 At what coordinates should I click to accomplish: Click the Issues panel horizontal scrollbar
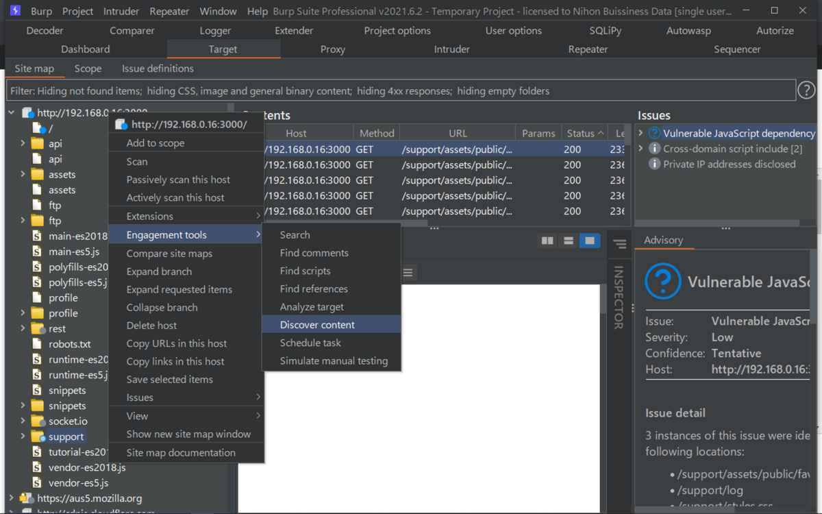click(x=716, y=222)
